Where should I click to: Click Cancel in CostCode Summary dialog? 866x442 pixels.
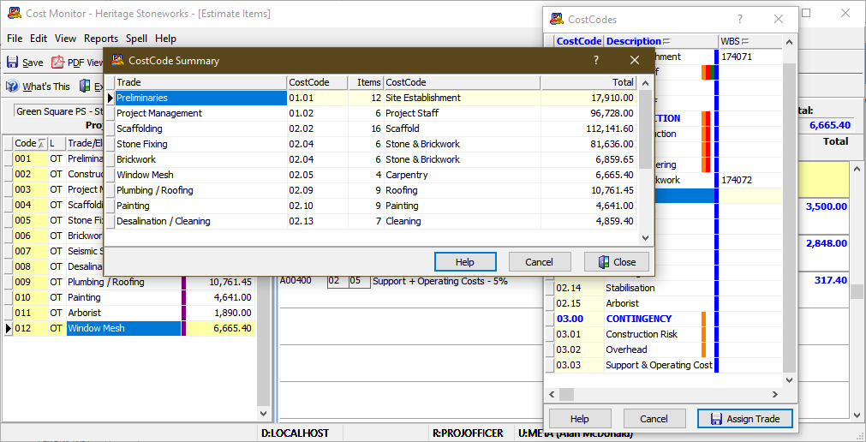(x=539, y=262)
